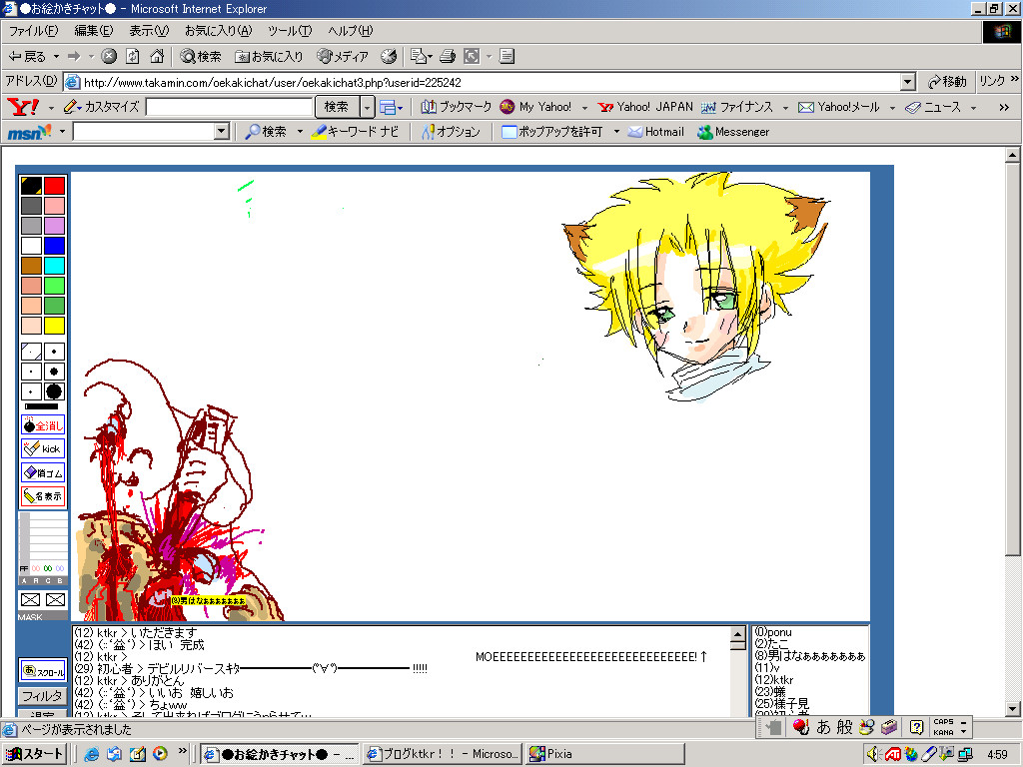Open the Hotmail toolbar link

656,132
